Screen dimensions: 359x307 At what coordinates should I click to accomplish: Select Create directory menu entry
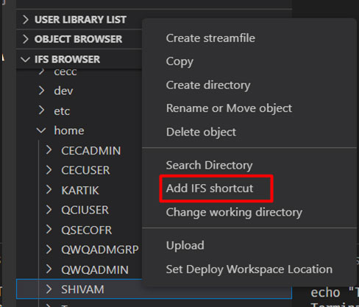click(208, 85)
